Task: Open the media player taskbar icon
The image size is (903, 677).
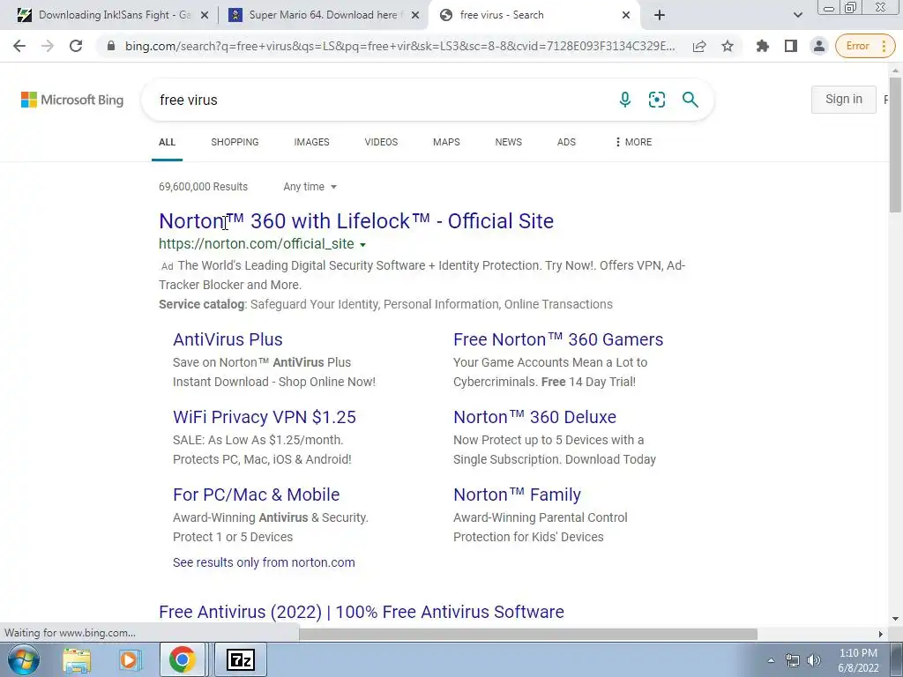Action: [129, 659]
